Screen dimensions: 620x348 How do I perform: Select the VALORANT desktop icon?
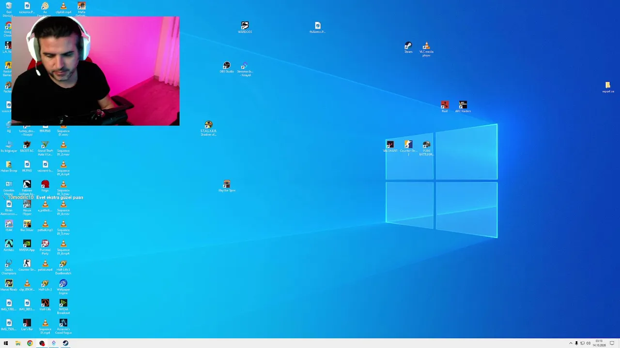click(390, 146)
